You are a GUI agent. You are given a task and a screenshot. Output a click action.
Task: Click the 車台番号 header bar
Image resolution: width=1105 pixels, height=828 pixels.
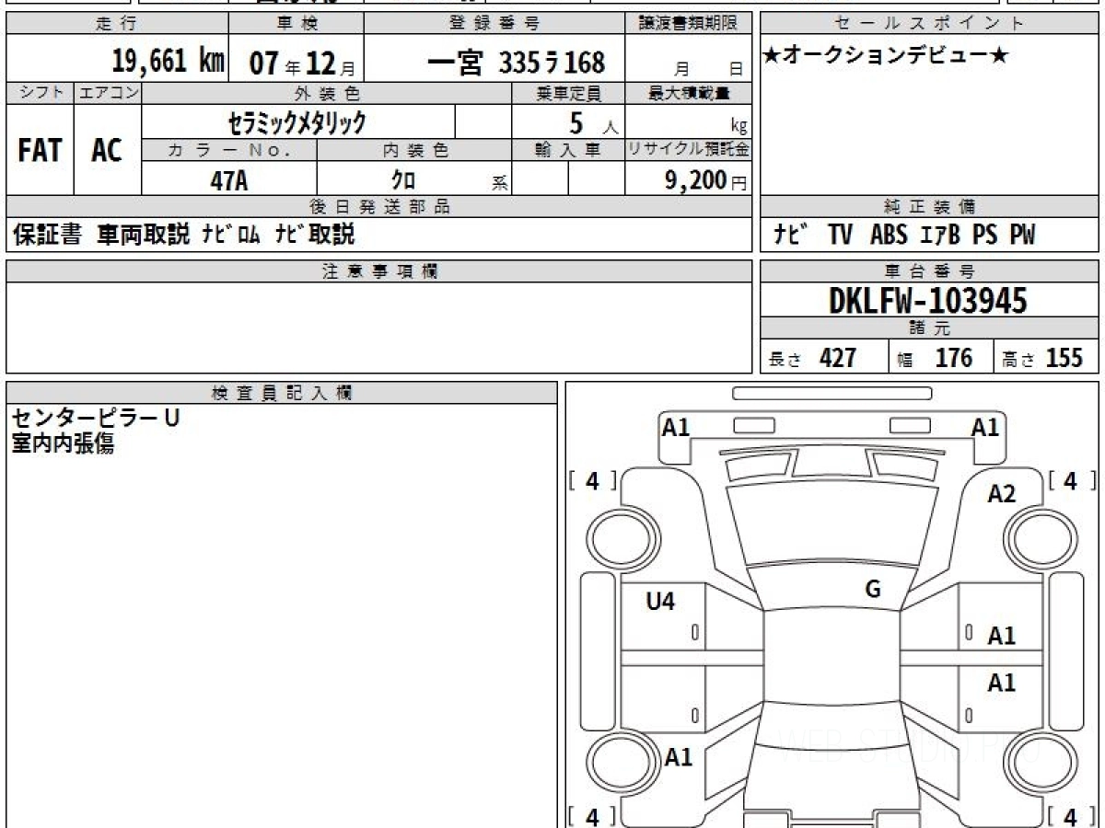coord(930,271)
